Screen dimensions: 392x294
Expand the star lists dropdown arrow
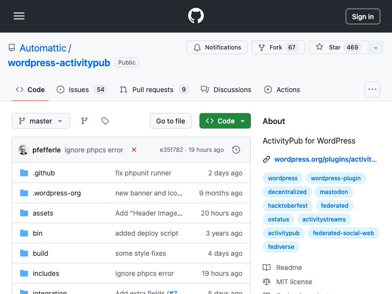(375, 47)
